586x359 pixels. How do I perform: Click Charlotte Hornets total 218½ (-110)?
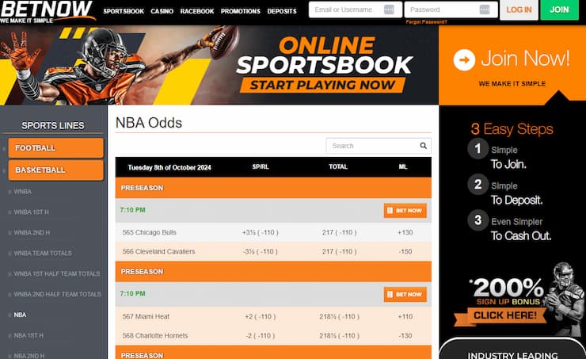click(x=340, y=336)
